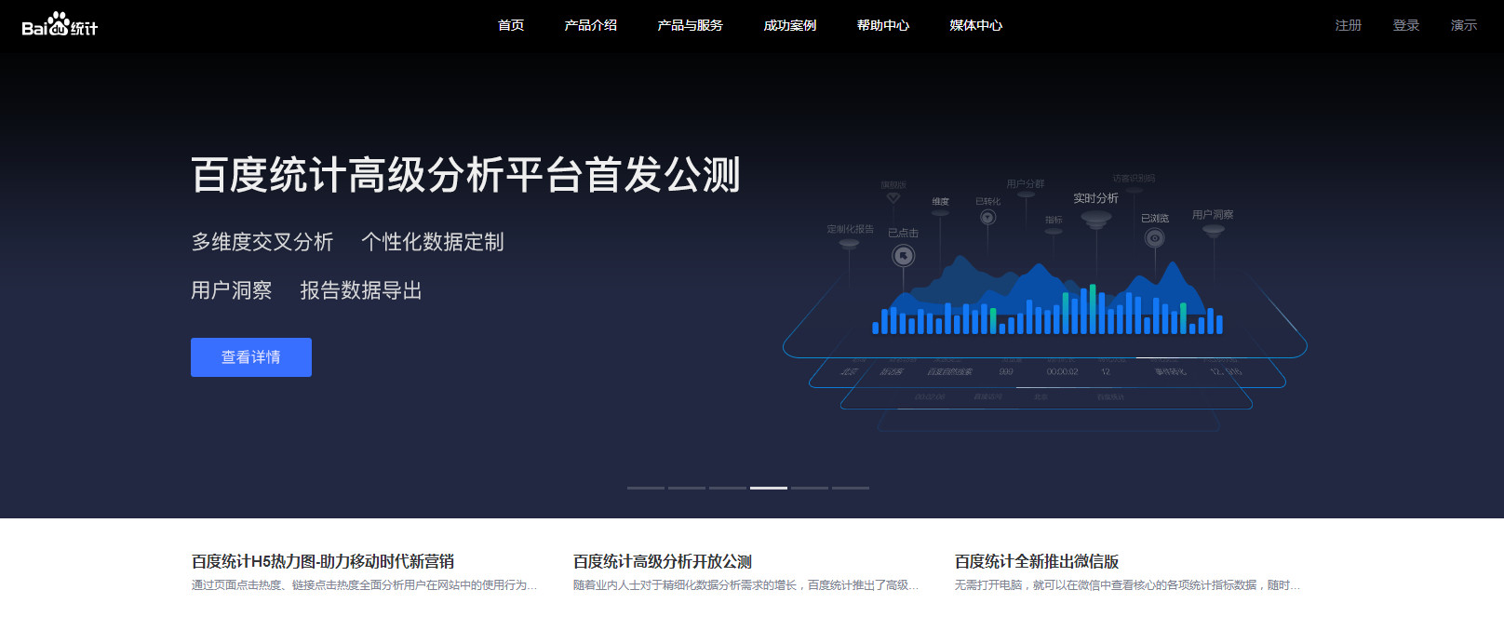Click the text 多维度交叉分析
Screen dimensions: 1504x617
click(262, 242)
